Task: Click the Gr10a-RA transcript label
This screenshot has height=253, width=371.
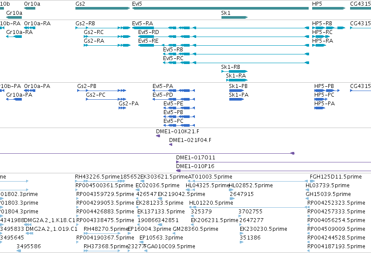Action: tap(20, 32)
